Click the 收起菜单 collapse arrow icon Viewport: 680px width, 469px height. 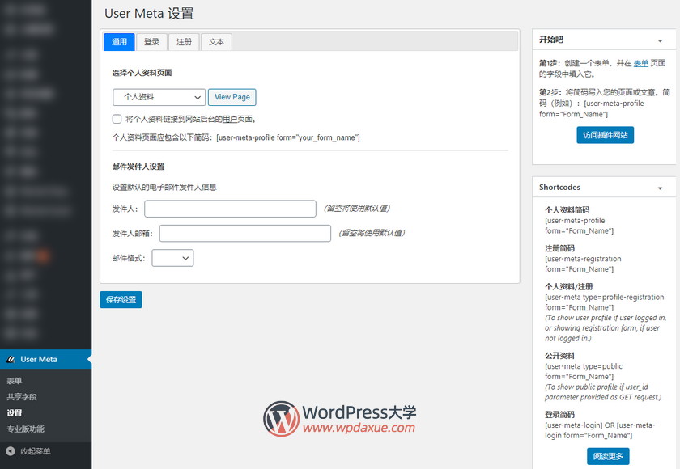(x=11, y=451)
